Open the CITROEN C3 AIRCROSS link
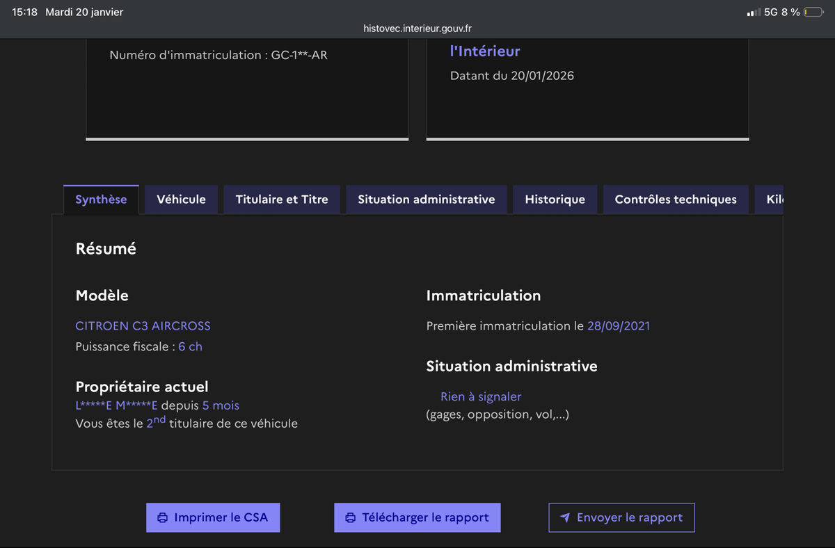The image size is (835, 548). coord(143,325)
